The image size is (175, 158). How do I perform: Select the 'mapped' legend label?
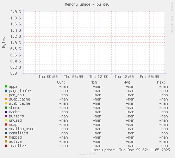click(x=15, y=138)
